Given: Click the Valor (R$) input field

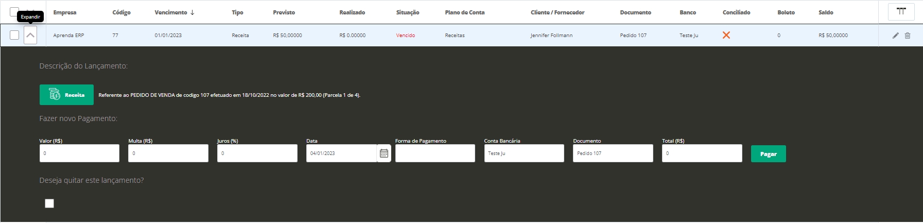Looking at the screenshot, I should [79, 153].
